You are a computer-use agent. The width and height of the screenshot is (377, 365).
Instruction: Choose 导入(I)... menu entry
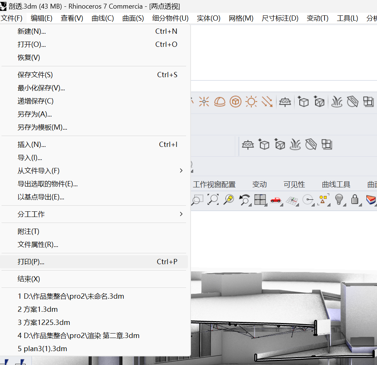[x=94, y=158]
